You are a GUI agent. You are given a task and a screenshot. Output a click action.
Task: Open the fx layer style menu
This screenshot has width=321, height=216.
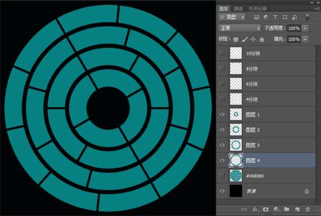coord(255,209)
